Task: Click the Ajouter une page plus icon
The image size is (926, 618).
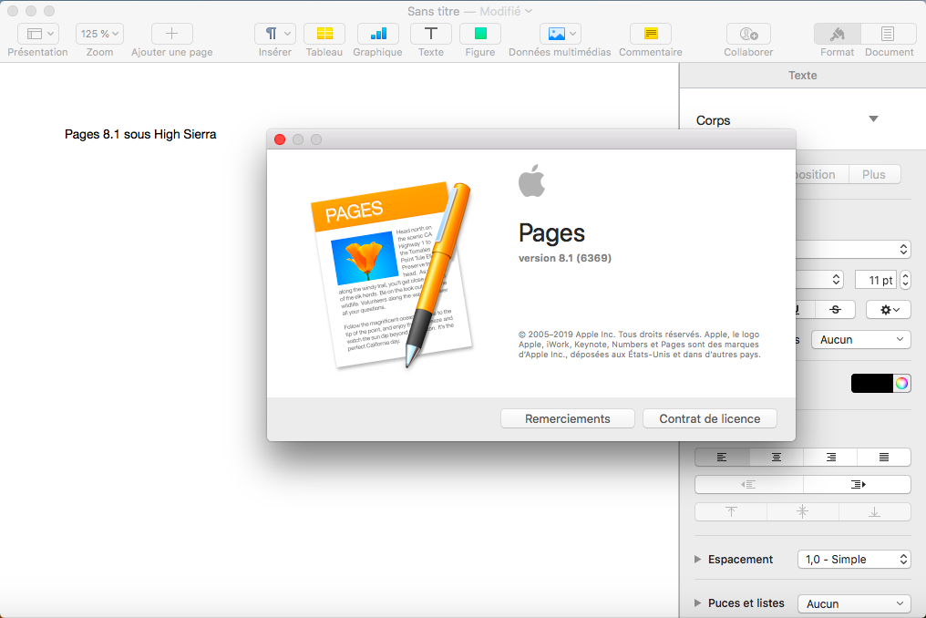Action: pos(172,34)
